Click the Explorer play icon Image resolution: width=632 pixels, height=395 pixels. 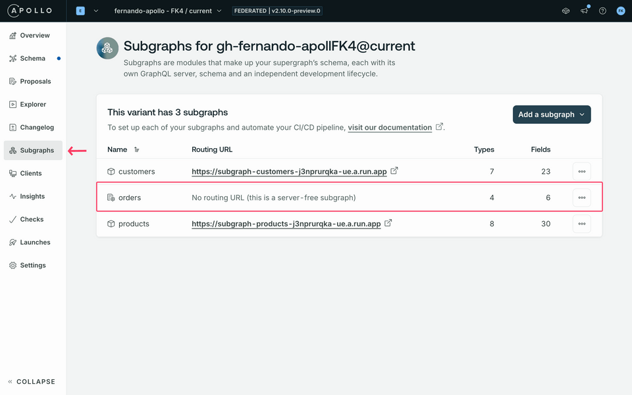click(x=13, y=105)
